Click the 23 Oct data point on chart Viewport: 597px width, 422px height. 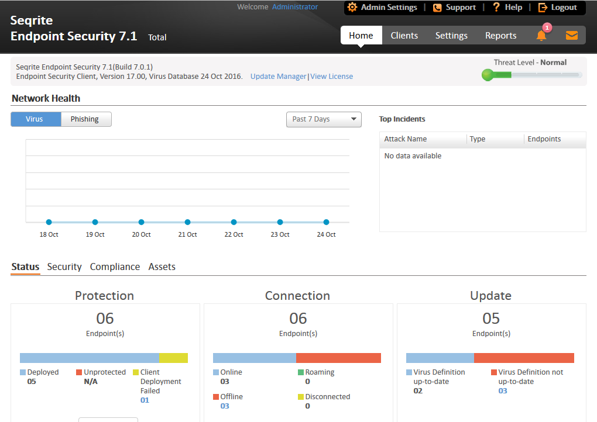click(280, 222)
